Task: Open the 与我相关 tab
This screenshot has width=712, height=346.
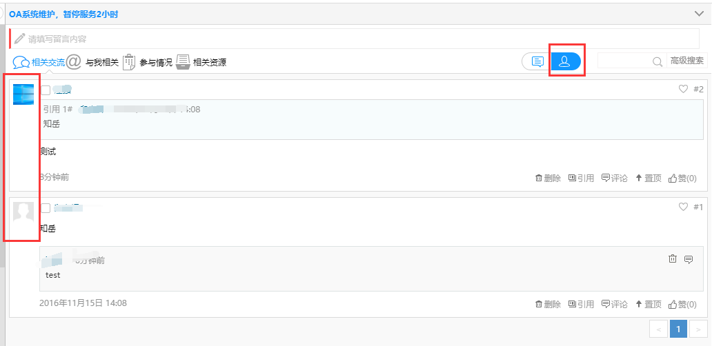Action: click(93, 62)
